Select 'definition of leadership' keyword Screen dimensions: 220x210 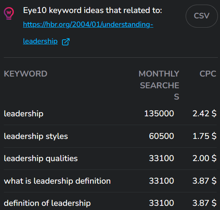[x=47, y=203]
